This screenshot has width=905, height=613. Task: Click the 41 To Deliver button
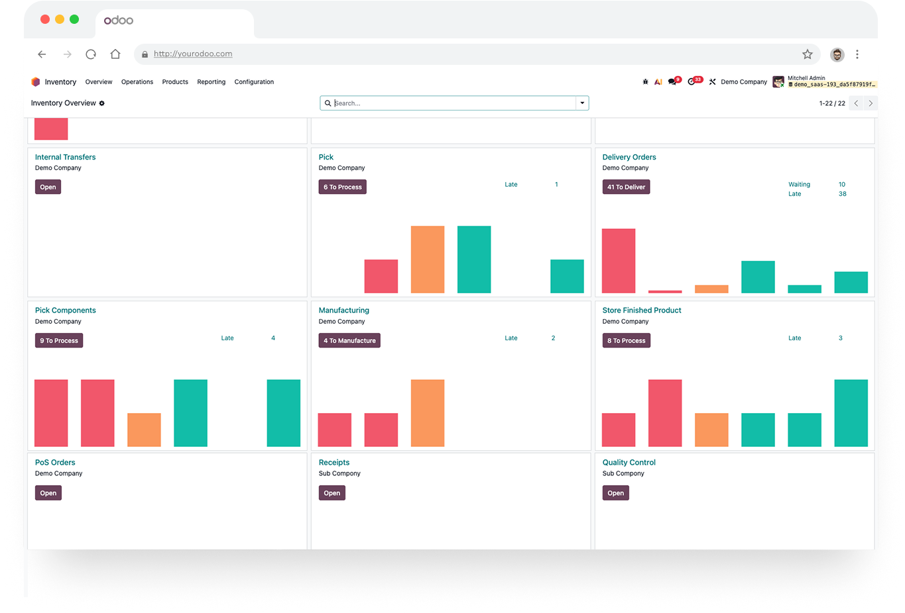[626, 187]
